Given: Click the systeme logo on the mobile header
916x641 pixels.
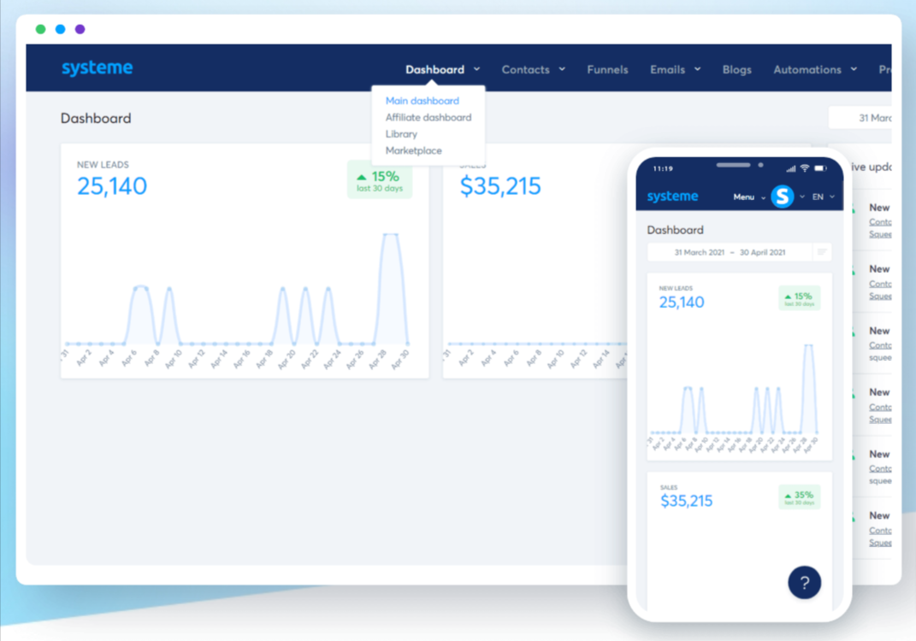Looking at the screenshot, I should point(672,196).
